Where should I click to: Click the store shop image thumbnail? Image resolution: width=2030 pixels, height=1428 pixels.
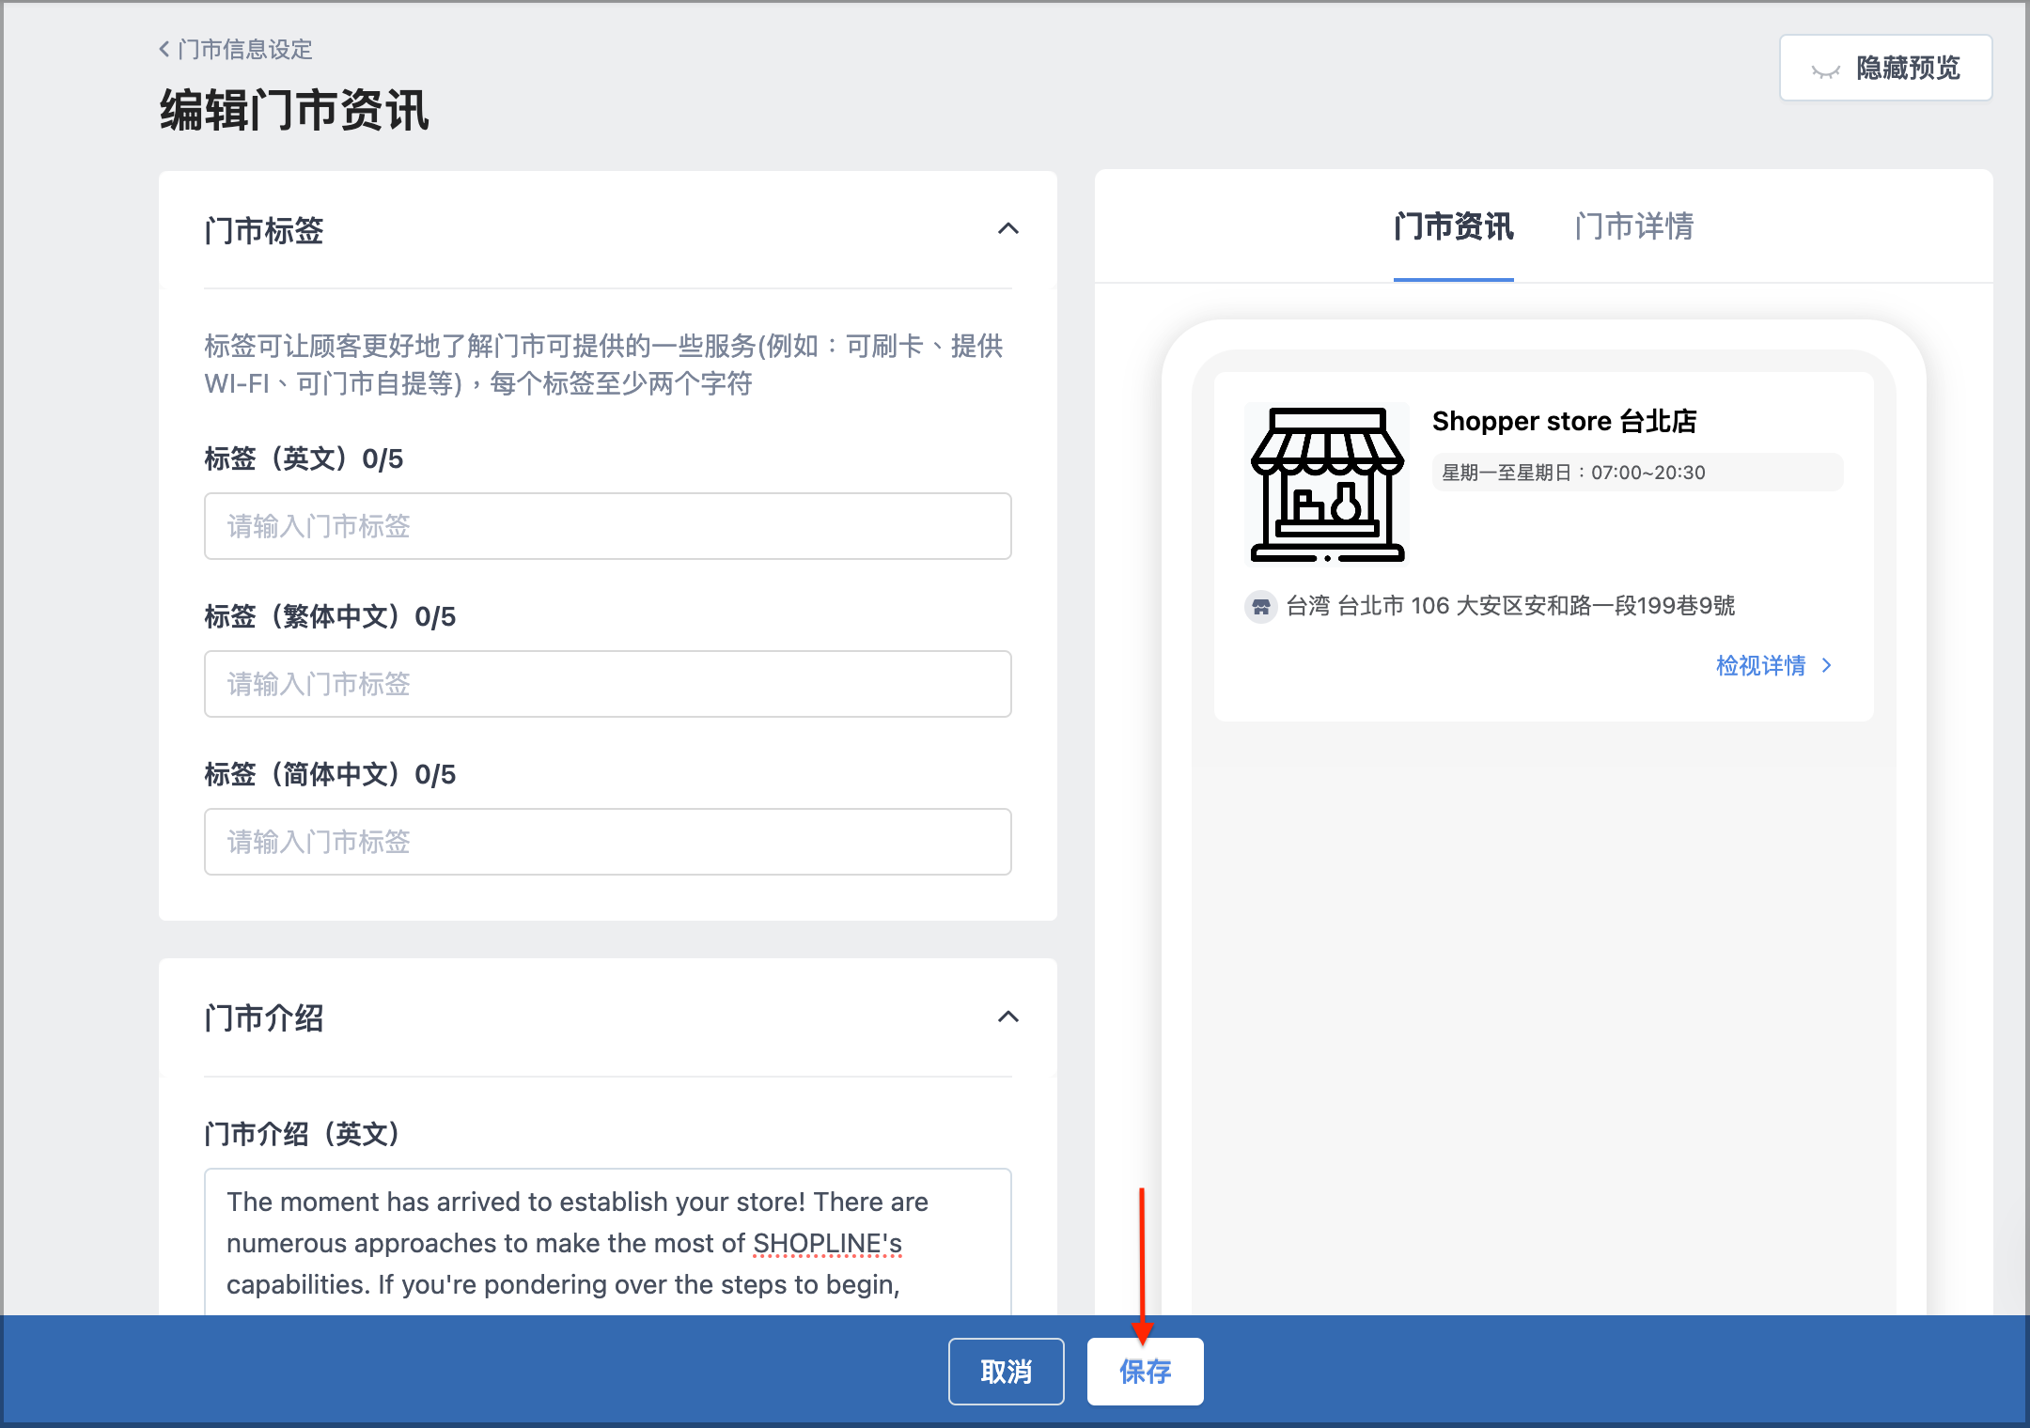[1327, 484]
